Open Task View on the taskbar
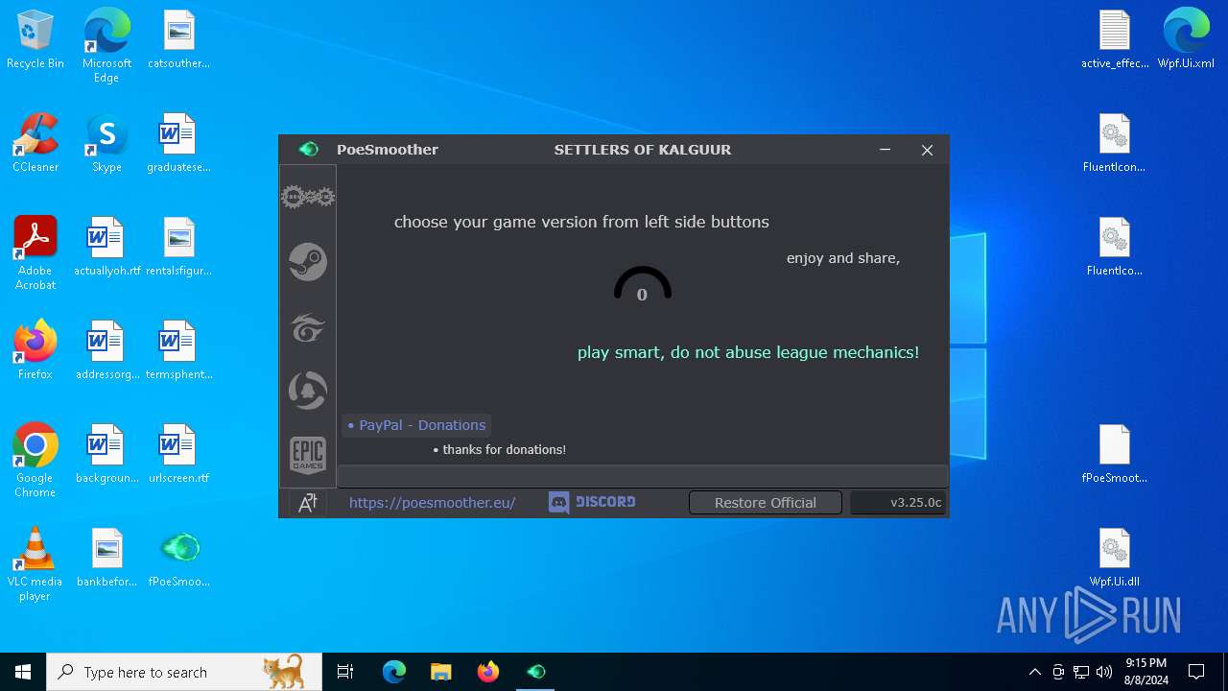The image size is (1228, 691). [x=345, y=672]
